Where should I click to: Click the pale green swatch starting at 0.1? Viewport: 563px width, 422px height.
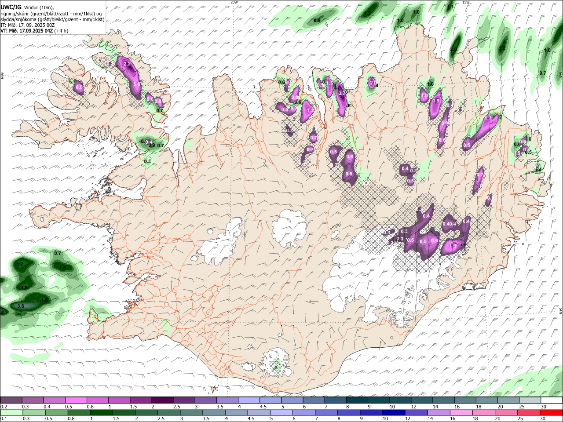[x=11, y=412]
